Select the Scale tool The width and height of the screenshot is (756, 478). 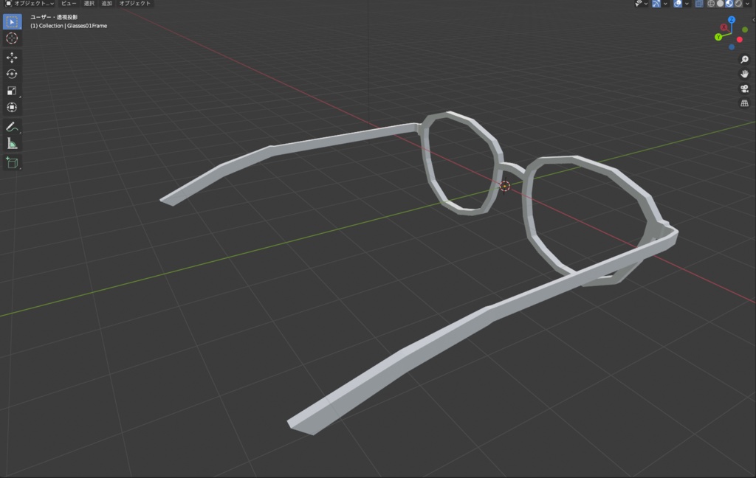(x=12, y=90)
